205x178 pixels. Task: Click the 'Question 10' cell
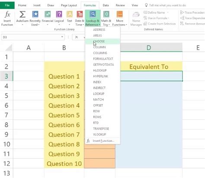(64, 163)
